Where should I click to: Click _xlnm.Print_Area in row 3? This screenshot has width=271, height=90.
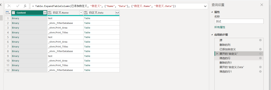click(65, 28)
